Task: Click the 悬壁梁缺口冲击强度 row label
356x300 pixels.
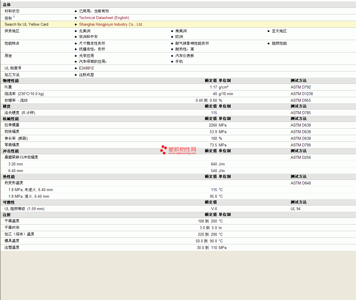Action: tap(21, 157)
